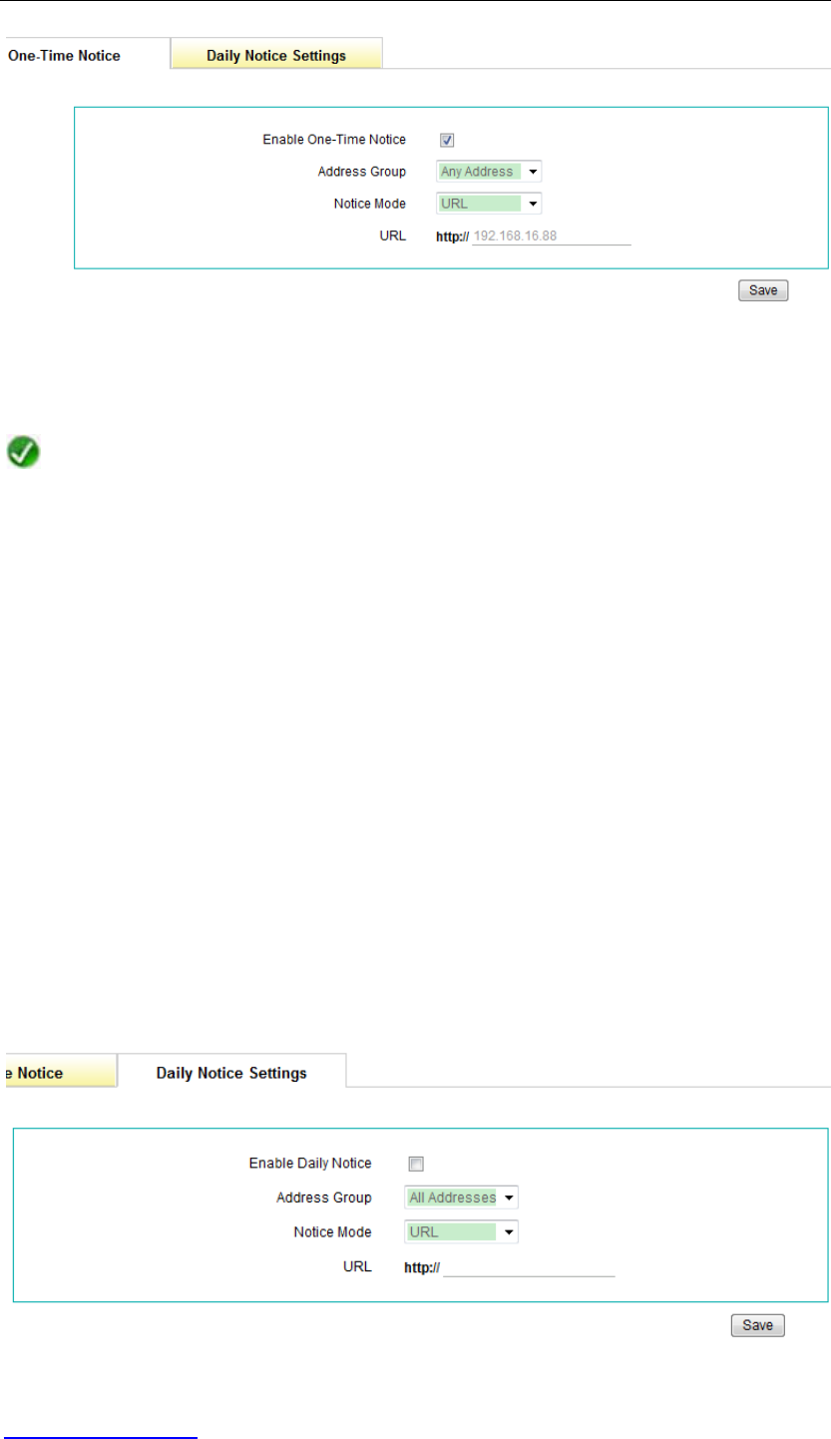Expand the One-Time Notice Mode dropdown
The width and height of the screenshot is (831, 1439).
489,204
